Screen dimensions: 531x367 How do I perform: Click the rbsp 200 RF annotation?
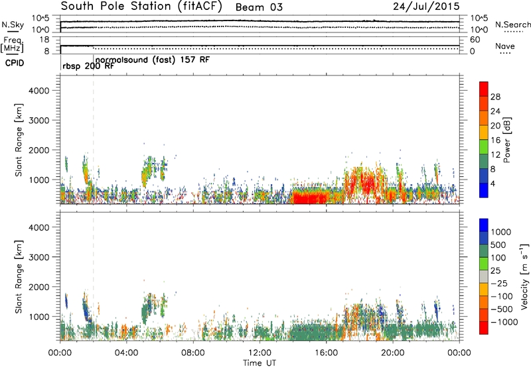point(88,66)
